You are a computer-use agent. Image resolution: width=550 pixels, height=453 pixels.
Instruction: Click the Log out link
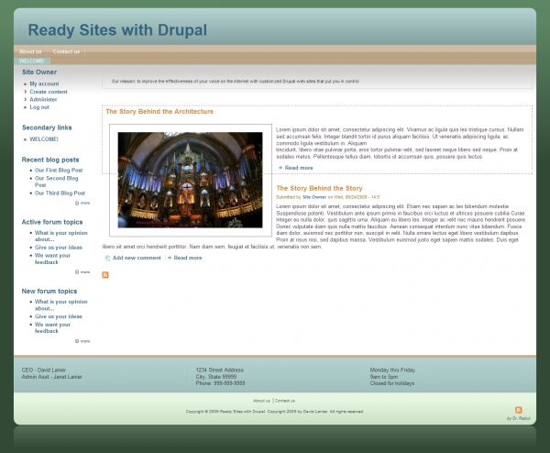point(39,107)
